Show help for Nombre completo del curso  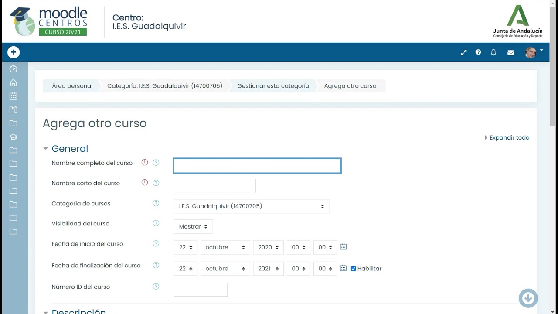point(156,163)
